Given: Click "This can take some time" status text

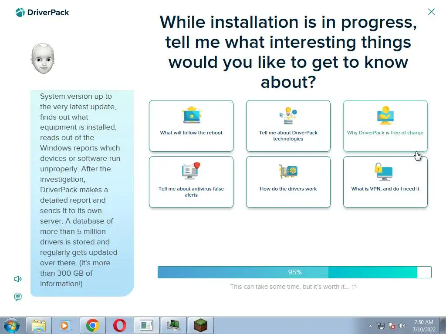Looking at the screenshot, I should coord(289,287).
